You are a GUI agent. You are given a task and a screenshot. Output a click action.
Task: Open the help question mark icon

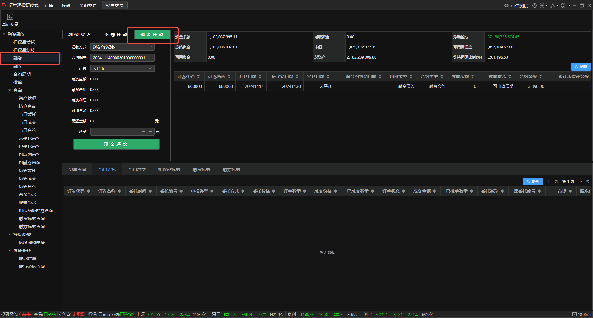[564, 6]
